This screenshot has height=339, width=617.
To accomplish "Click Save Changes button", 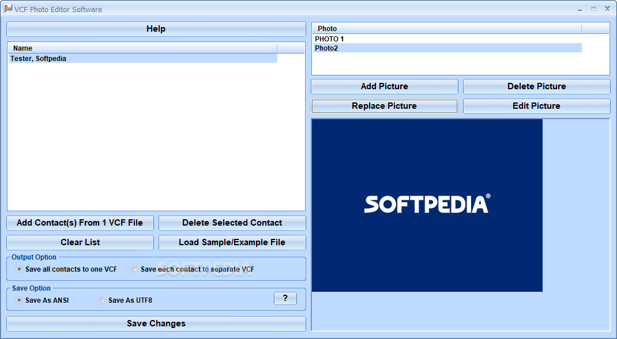I will pos(156,323).
